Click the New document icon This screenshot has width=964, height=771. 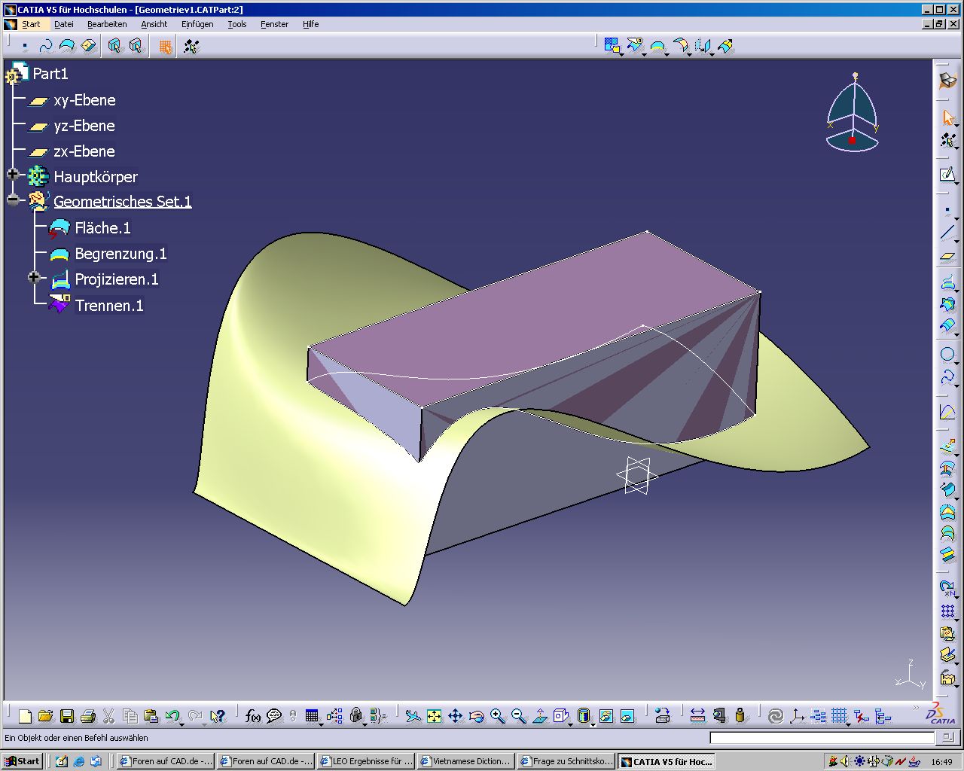point(25,715)
